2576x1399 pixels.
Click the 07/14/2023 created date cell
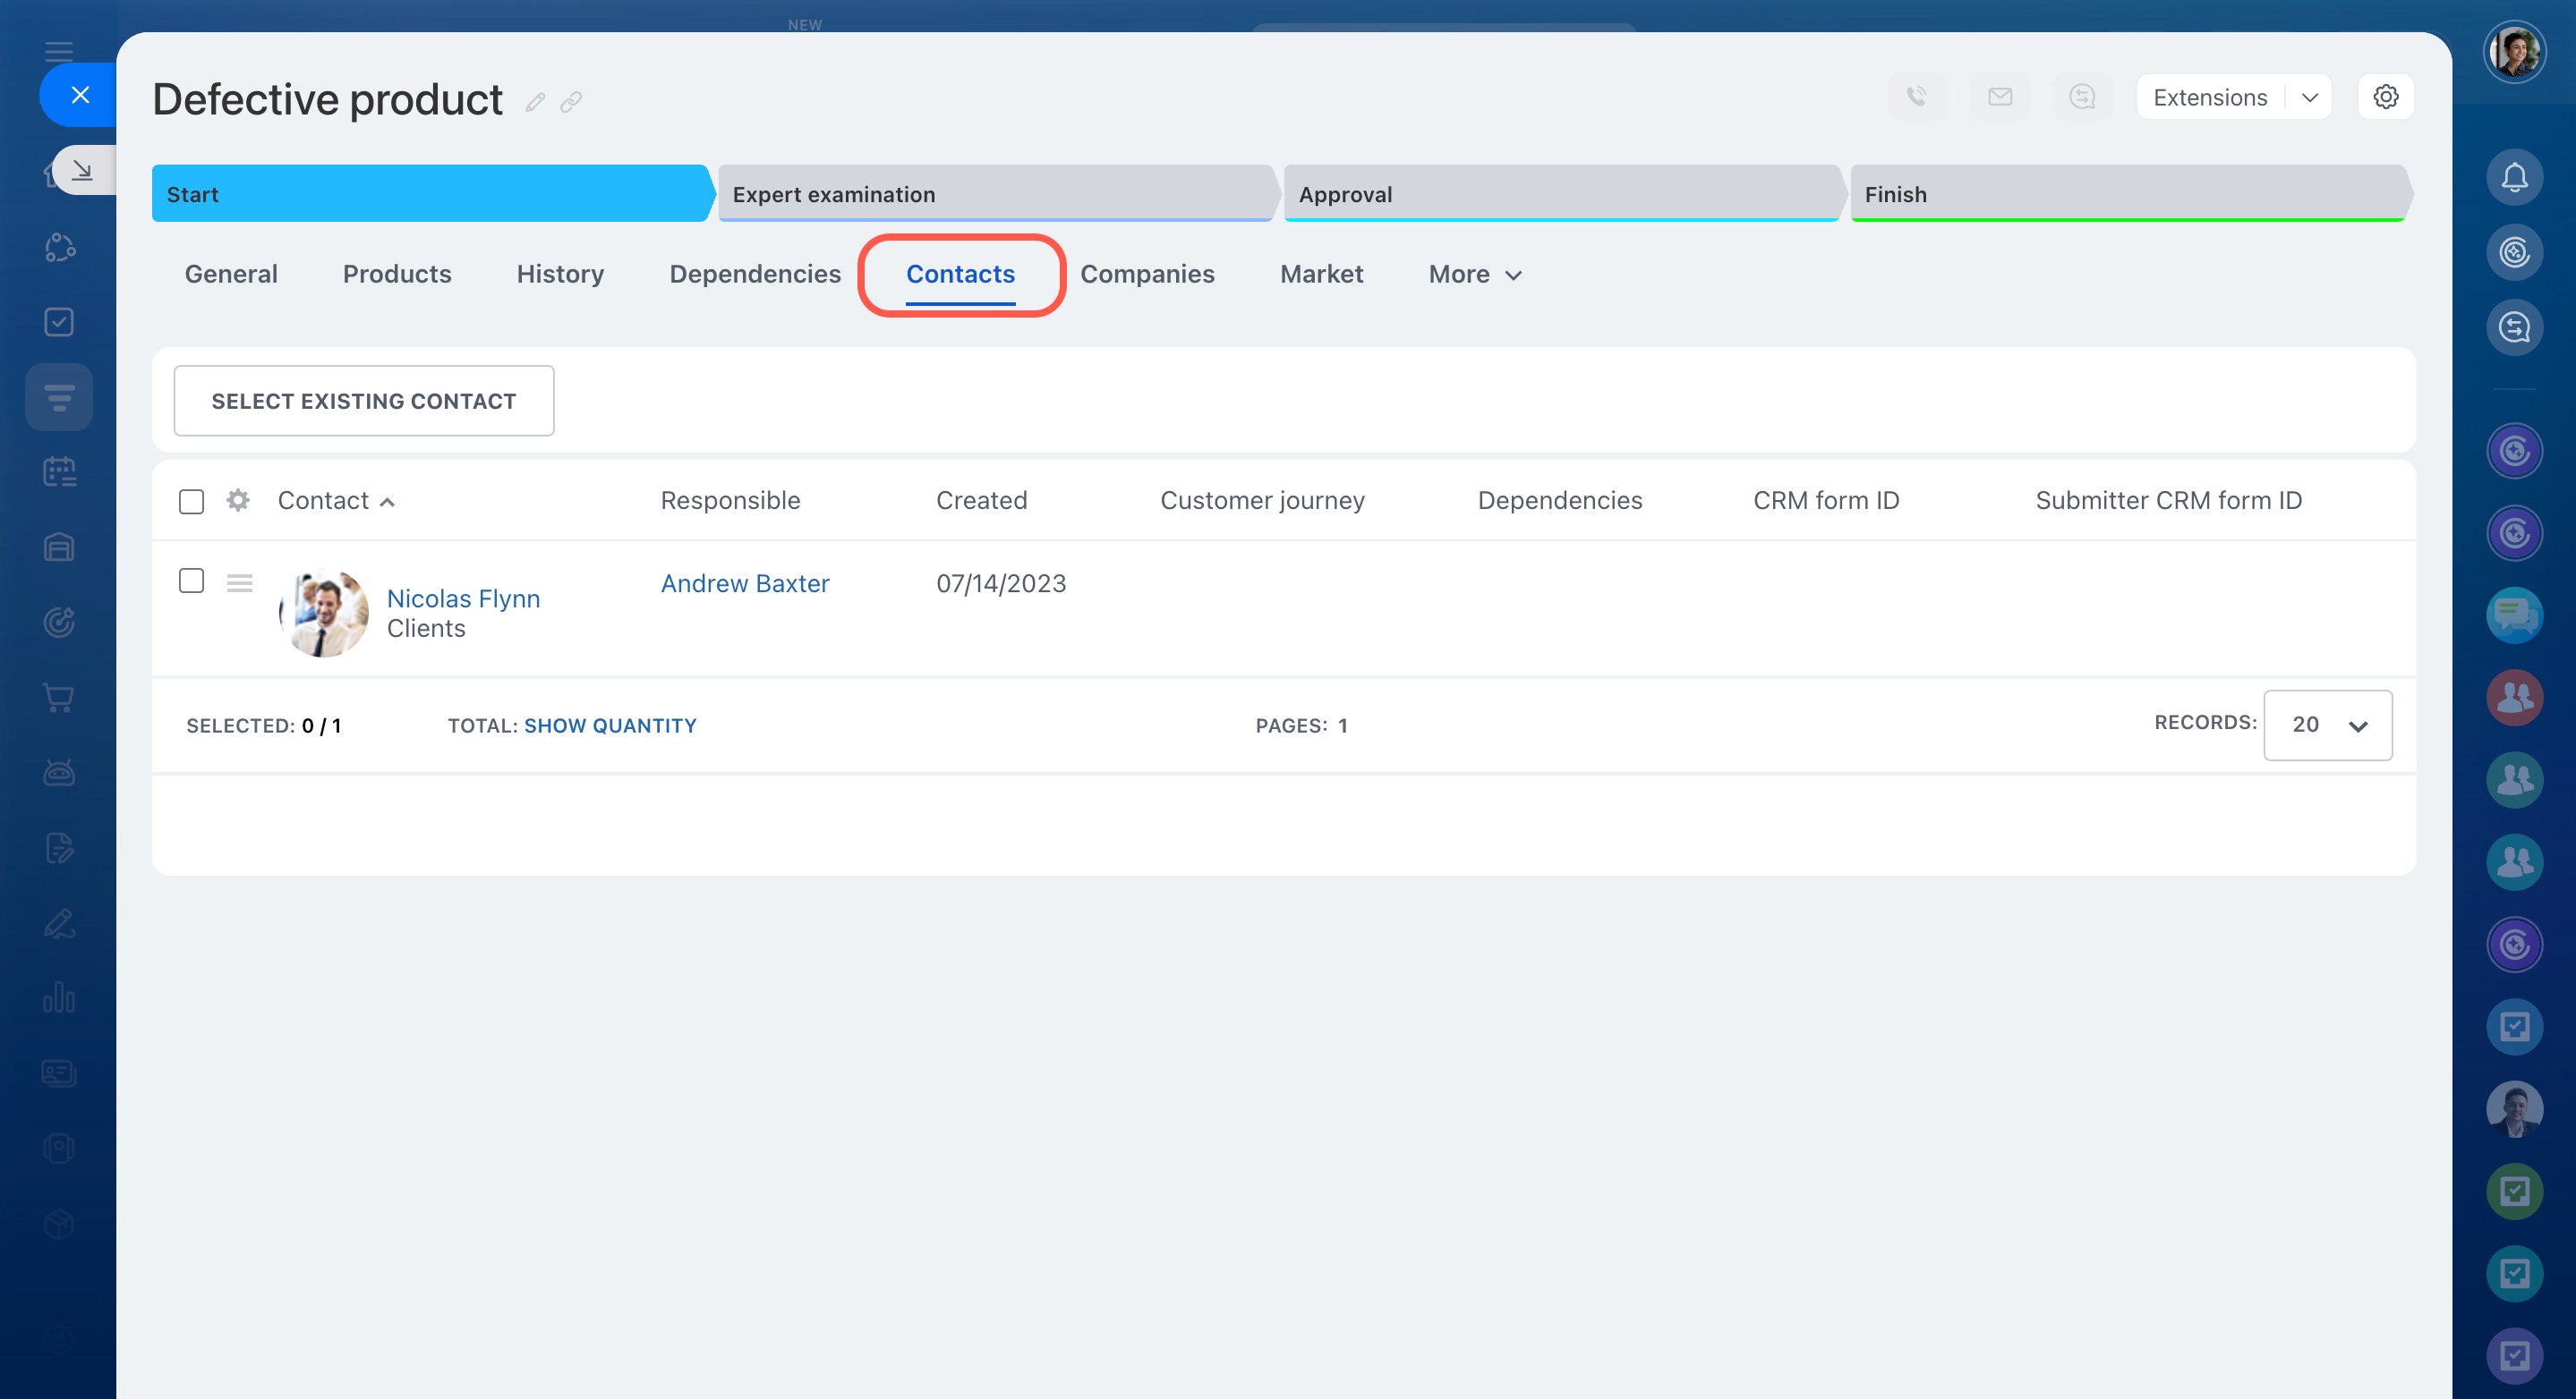(x=1001, y=583)
